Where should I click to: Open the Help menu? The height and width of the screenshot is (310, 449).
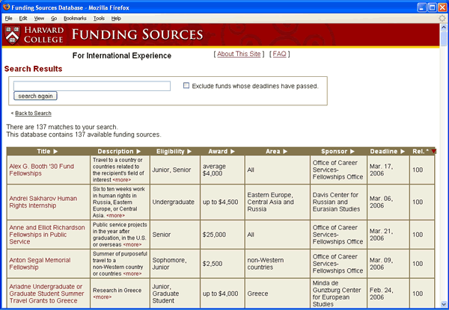(116, 18)
